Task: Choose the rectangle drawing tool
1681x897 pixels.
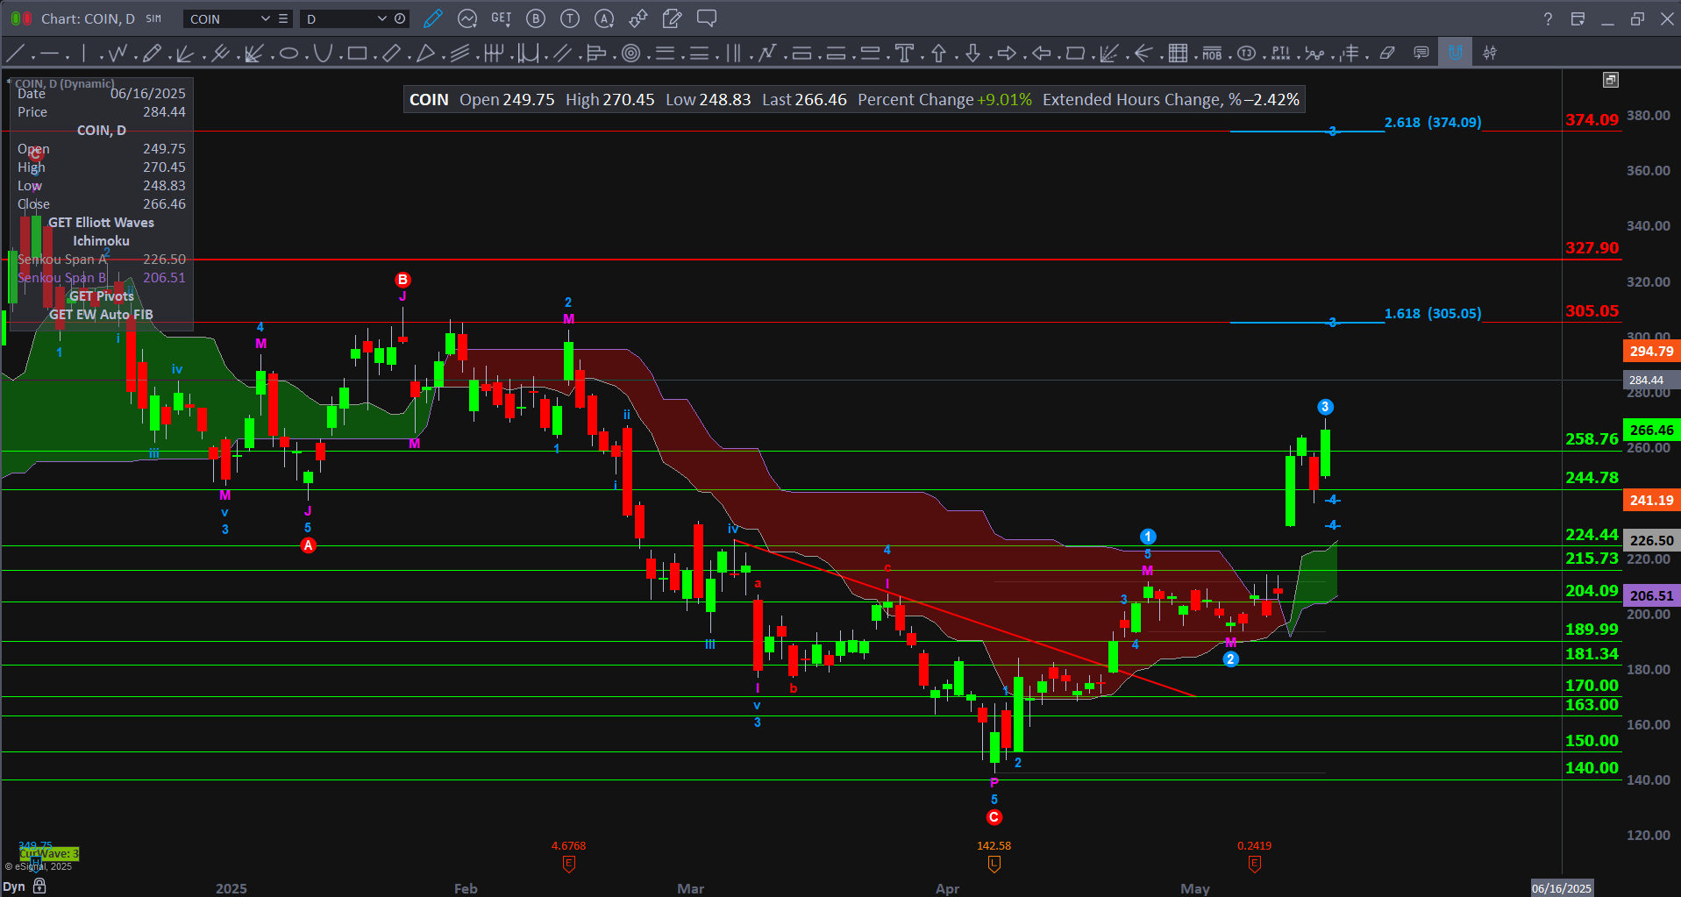Action: (x=356, y=53)
